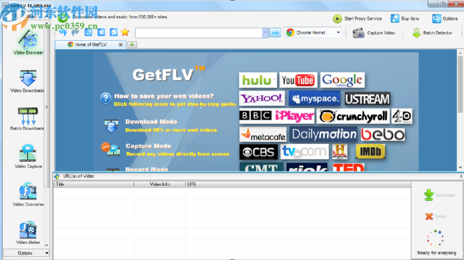Go back with the blue back arrow

(62, 32)
